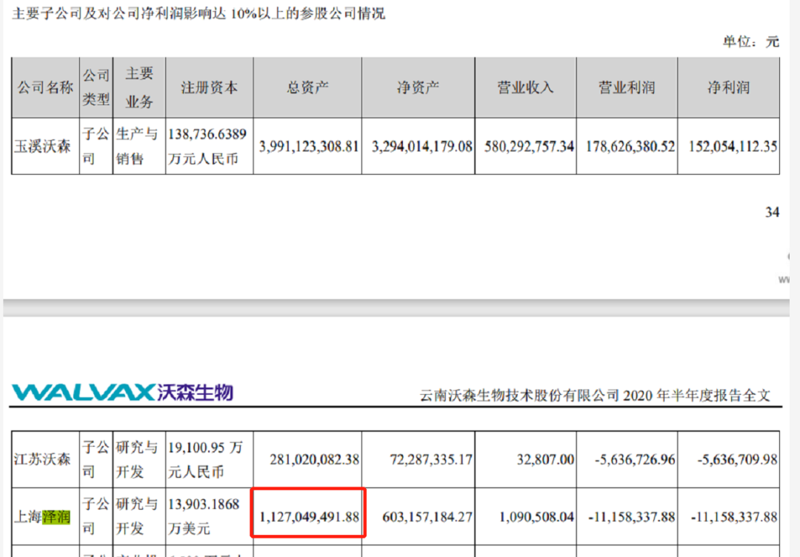The image size is (800, 557).
Task: Select header text 云南沃森生物技术股份有限公司 2020 年半年度报告全文
Action: point(595,396)
